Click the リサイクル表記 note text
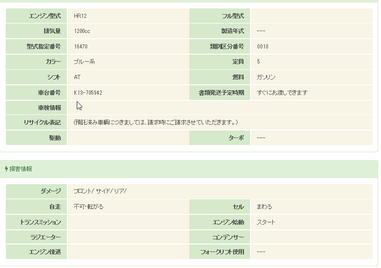 [x=155, y=122]
